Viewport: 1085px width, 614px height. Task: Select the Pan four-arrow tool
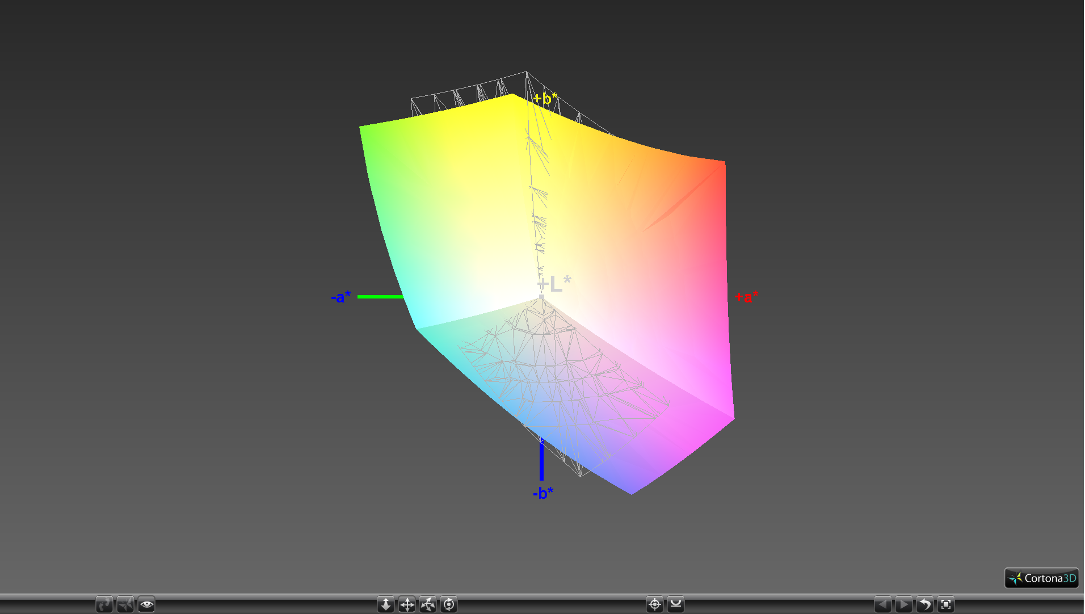407,605
